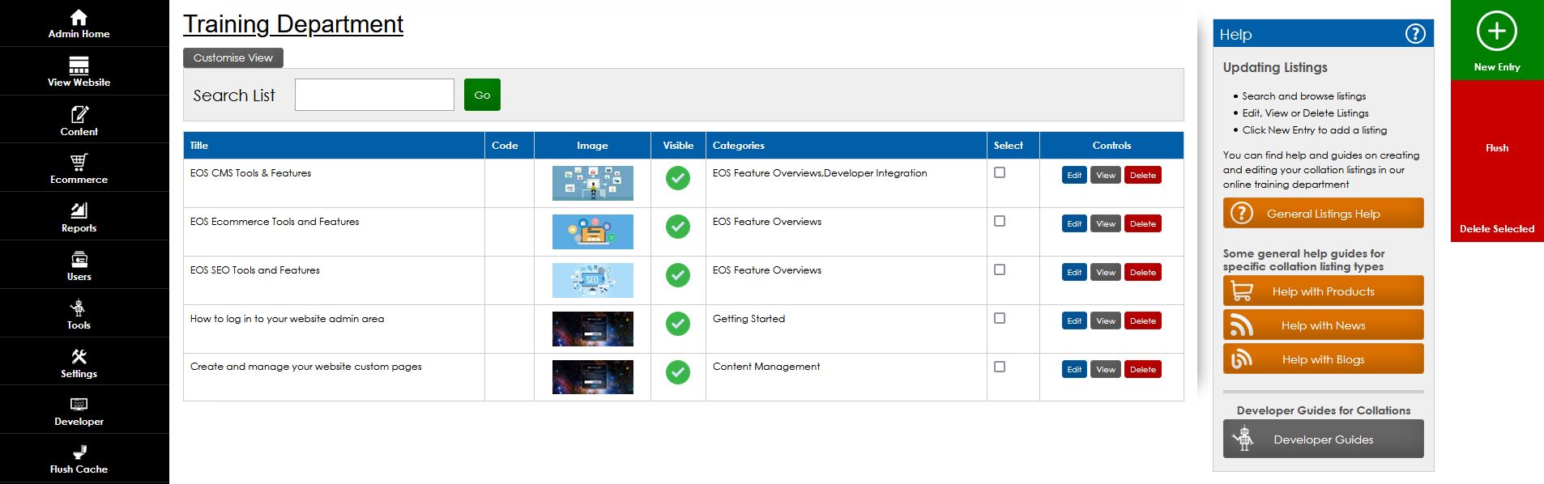Flush Cache using the sidebar icon
Image resolution: width=1544 pixels, height=484 pixels.
[x=79, y=453]
